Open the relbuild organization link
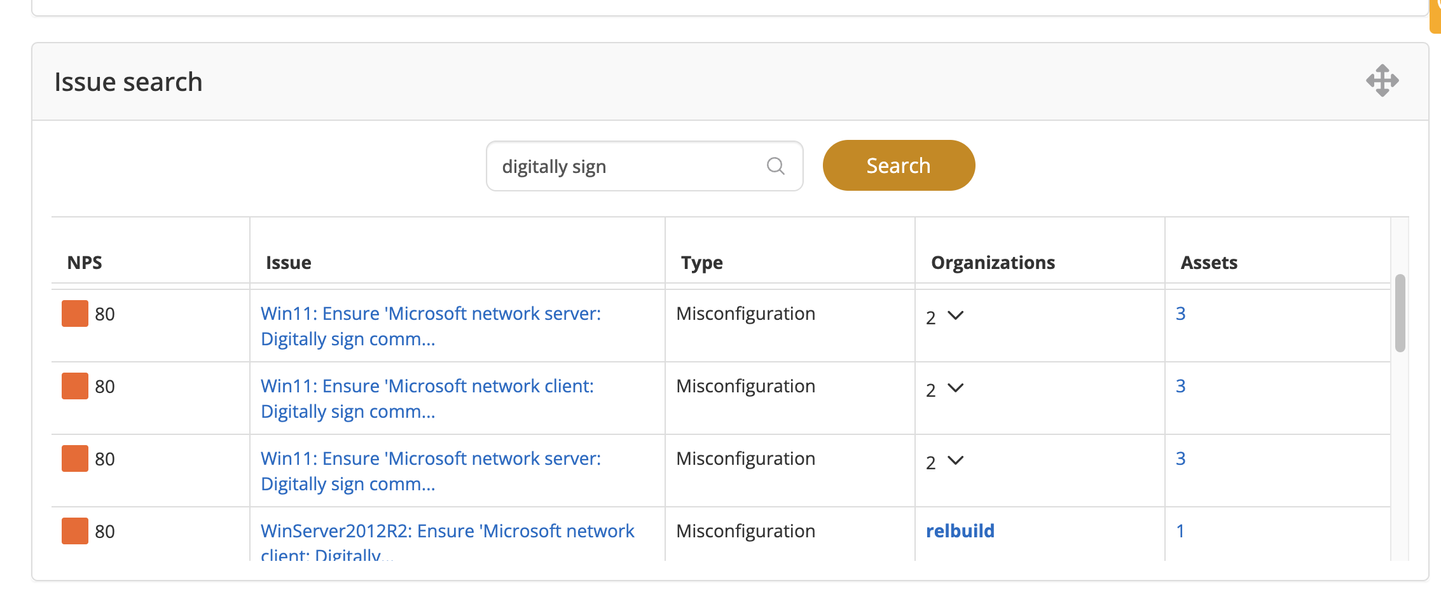This screenshot has width=1441, height=599. coord(960,531)
